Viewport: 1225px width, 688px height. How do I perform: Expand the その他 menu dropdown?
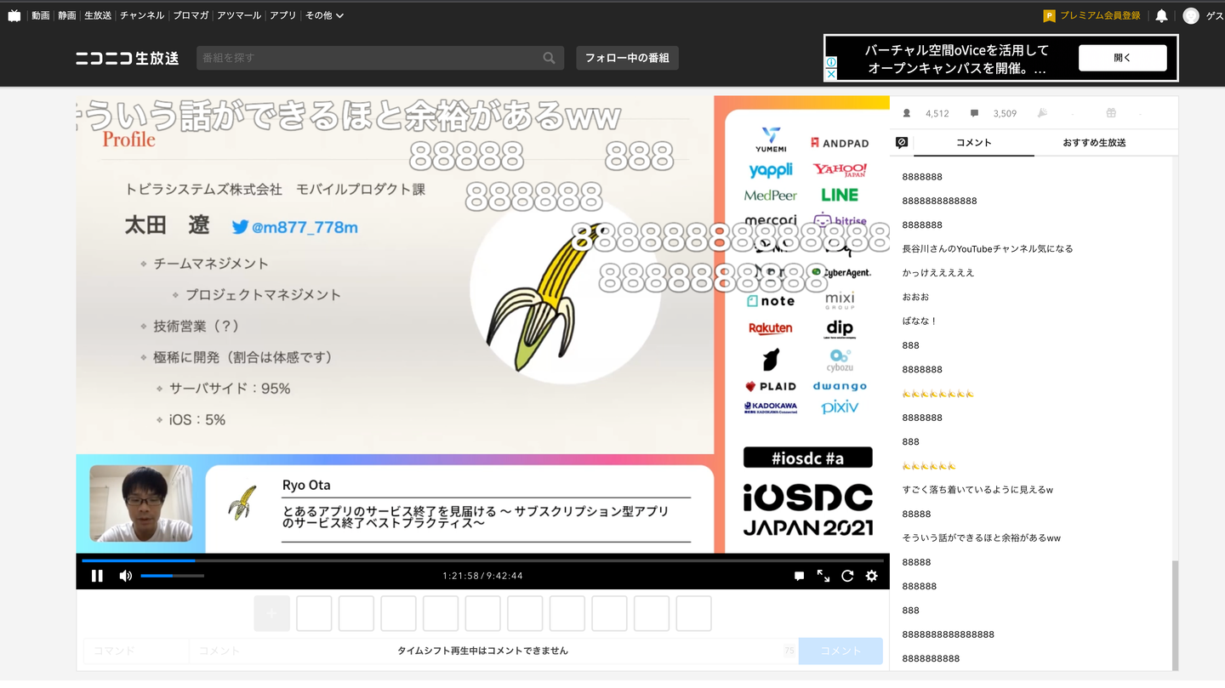click(324, 15)
